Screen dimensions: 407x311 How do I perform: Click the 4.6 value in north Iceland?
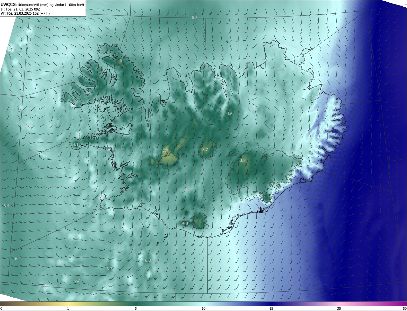pyautogui.click(x=230, y=114)
